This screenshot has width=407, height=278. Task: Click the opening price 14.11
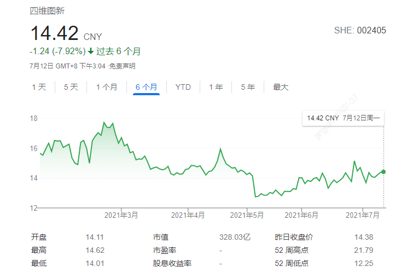(95, 237)
